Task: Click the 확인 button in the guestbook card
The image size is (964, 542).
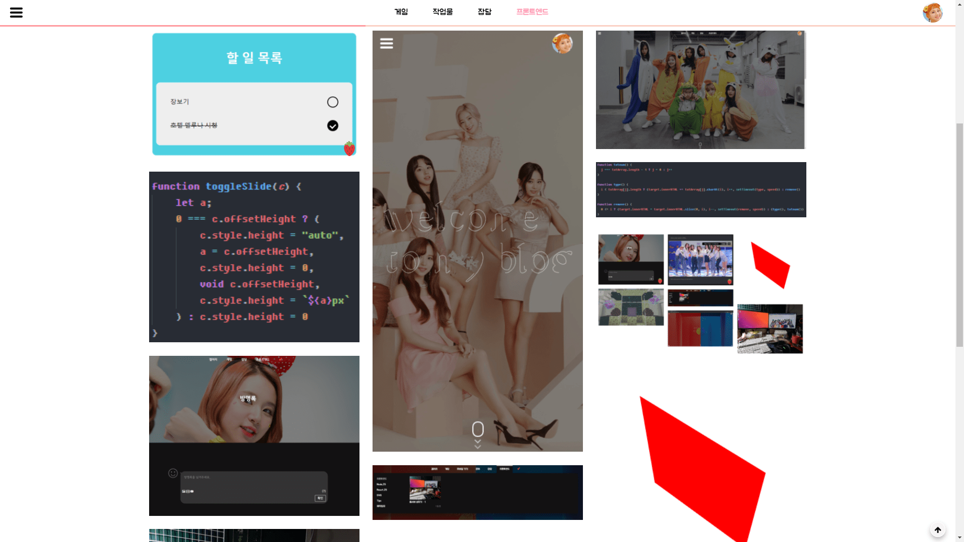Action: click(320, 498)
